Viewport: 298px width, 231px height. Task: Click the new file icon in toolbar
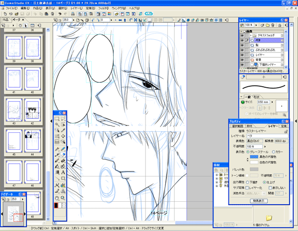point(5,14)
